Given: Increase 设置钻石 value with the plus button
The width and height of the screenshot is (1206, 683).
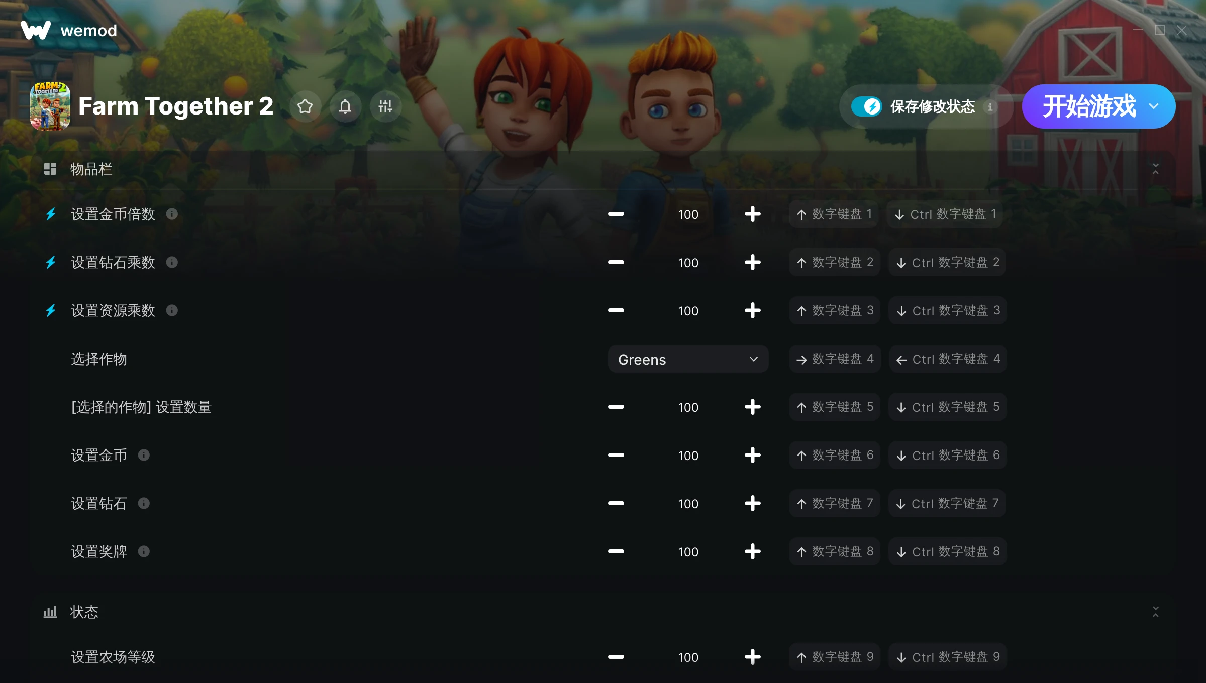Looking at the screenshot, I should tap(752, 503).
